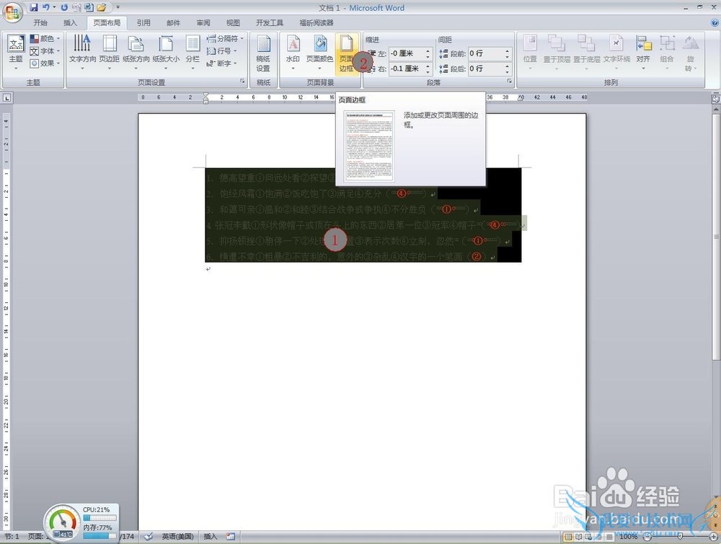Open 分栏 columns options
The width and height of the screenshot is (721, 544).
coord(193,53)
